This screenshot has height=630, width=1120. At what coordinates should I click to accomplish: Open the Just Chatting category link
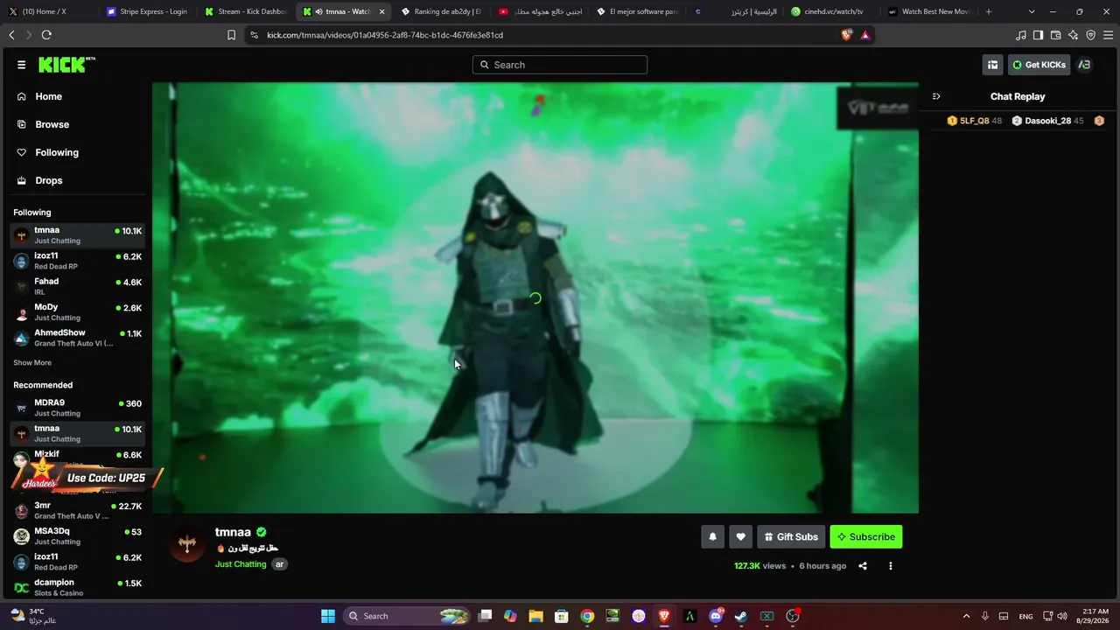point(241,564)
